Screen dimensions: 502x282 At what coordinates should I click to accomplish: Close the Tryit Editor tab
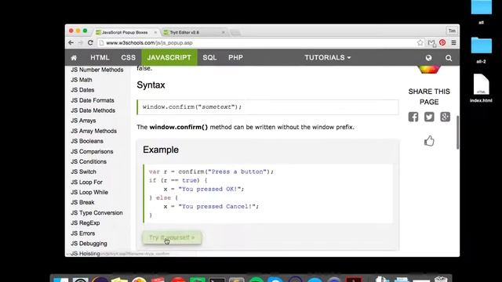tap(224, 32)
